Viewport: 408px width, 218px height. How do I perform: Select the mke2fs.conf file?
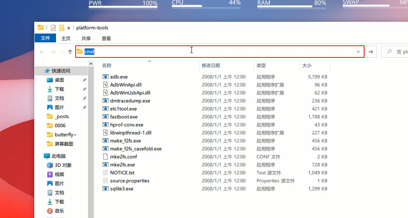click(123, 157)
